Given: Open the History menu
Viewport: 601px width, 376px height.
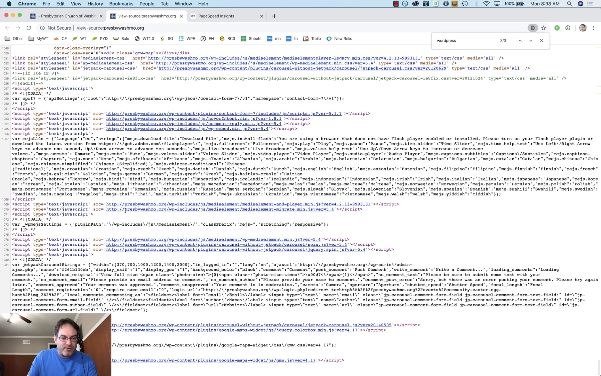Looking at the screenshot, I should click(x=95, y=4).
